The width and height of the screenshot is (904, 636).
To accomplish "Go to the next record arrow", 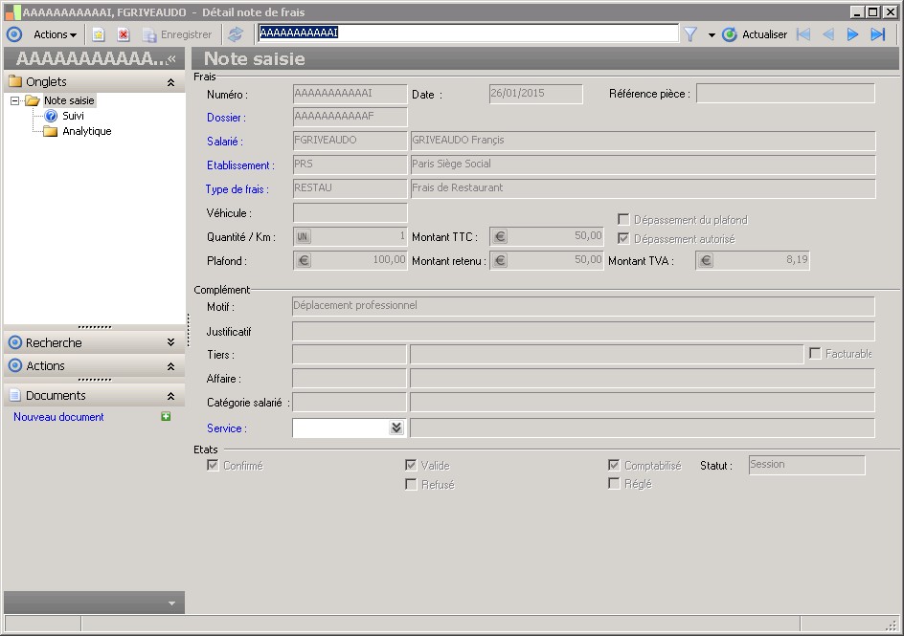I will pyautogui.click(x=852, y=34).
